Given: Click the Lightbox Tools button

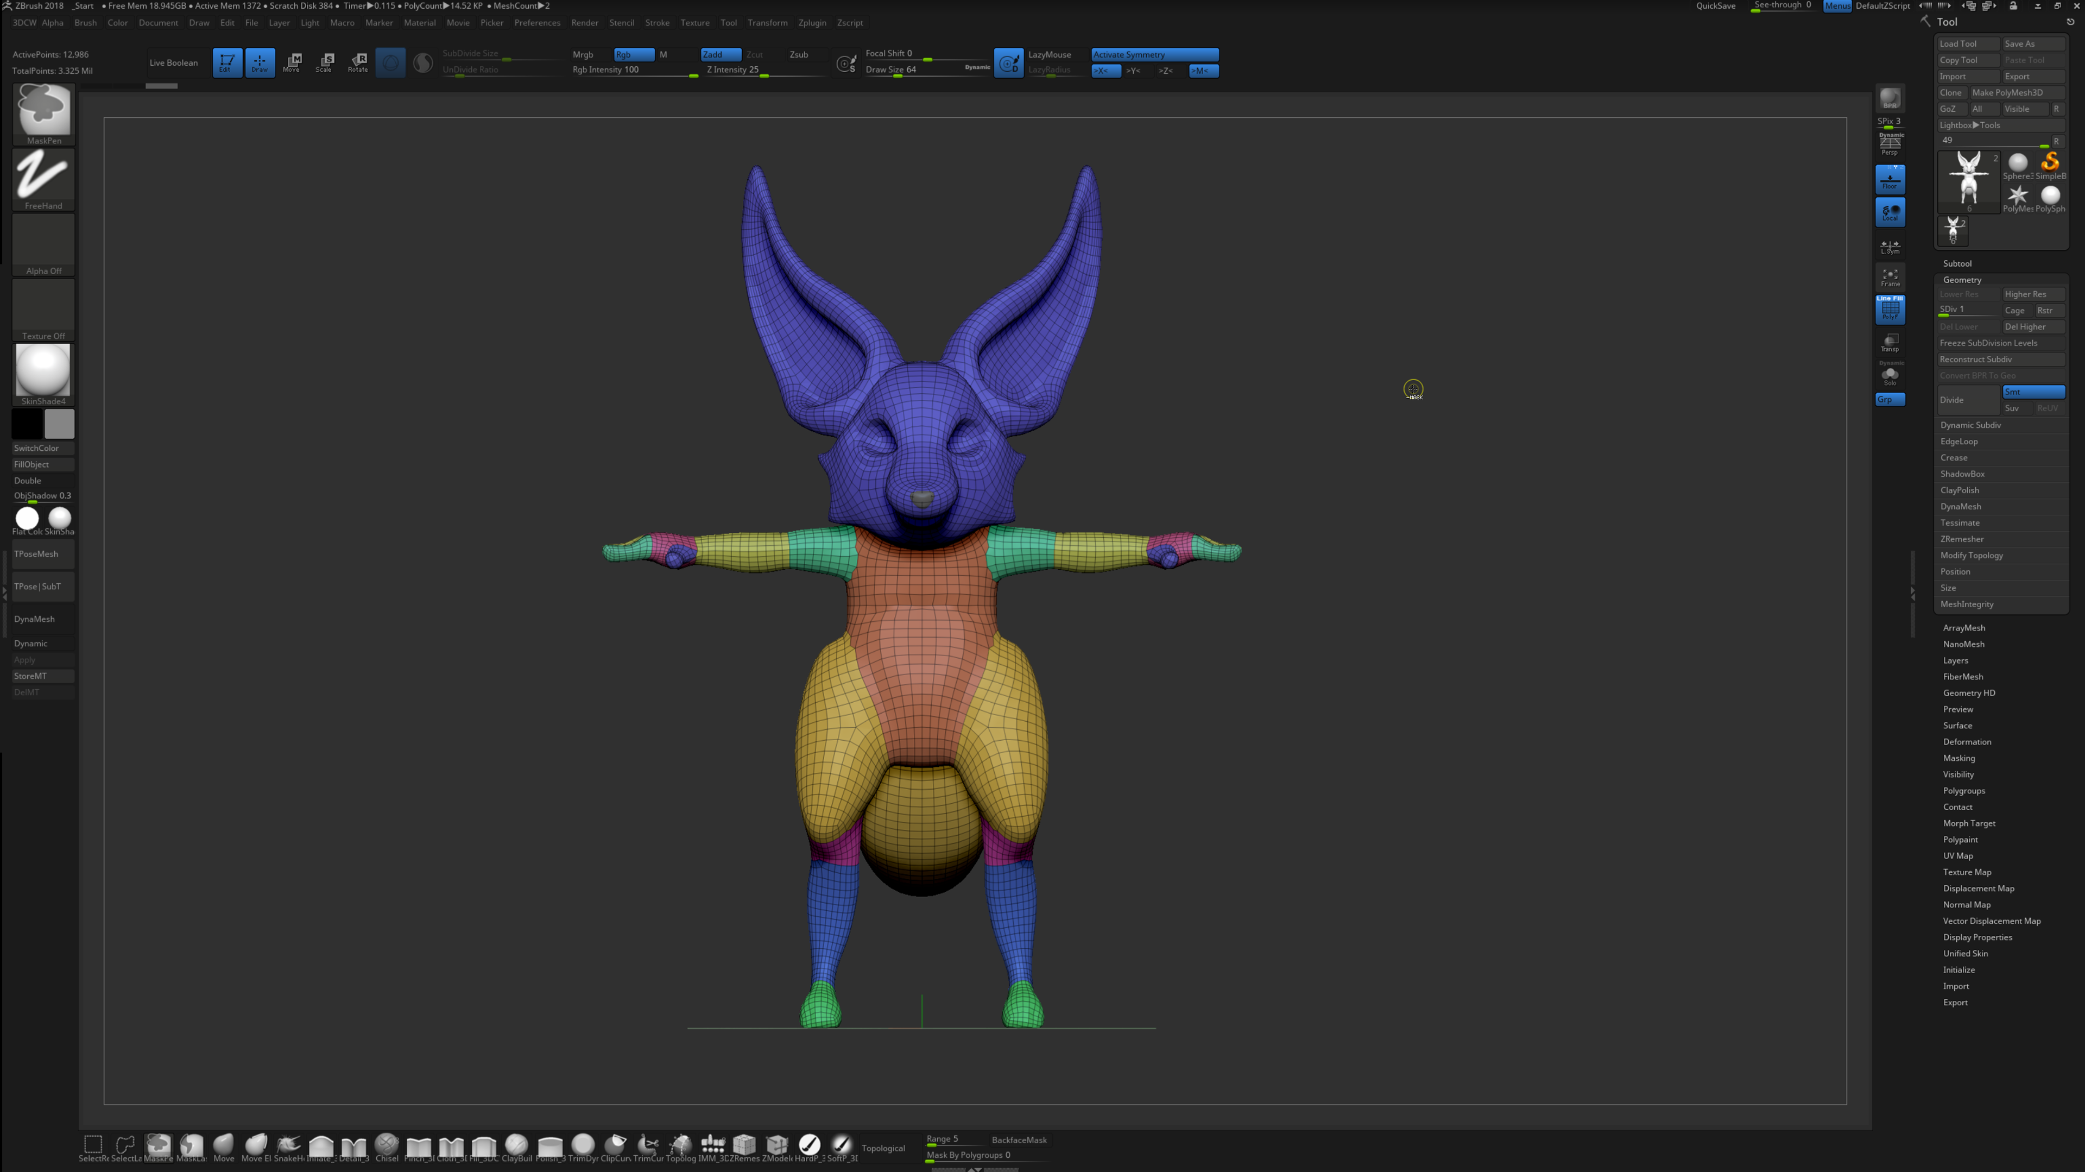Looking at the screenshot, I should pos(2001,125).
